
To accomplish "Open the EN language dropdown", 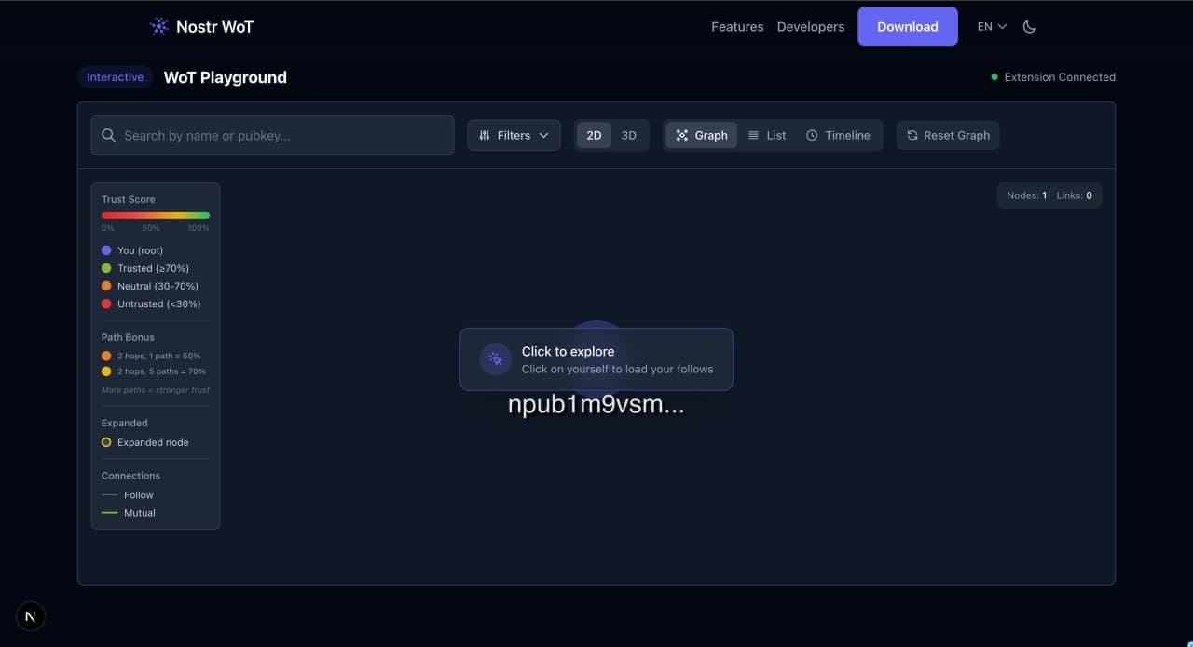I will tap(991, 26).
